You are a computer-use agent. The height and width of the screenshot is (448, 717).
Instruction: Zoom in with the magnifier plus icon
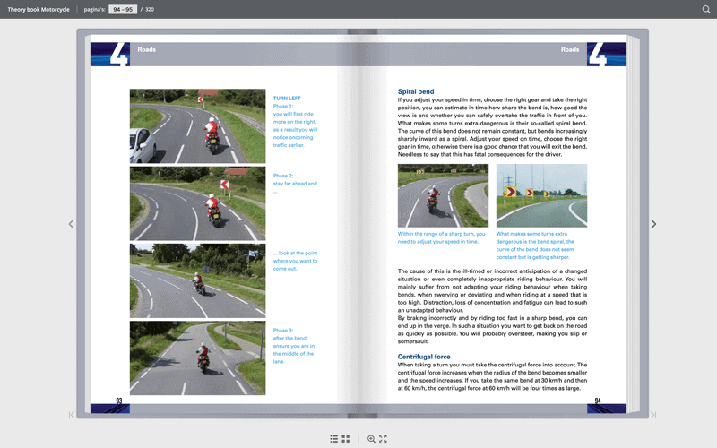click(371, 439)
